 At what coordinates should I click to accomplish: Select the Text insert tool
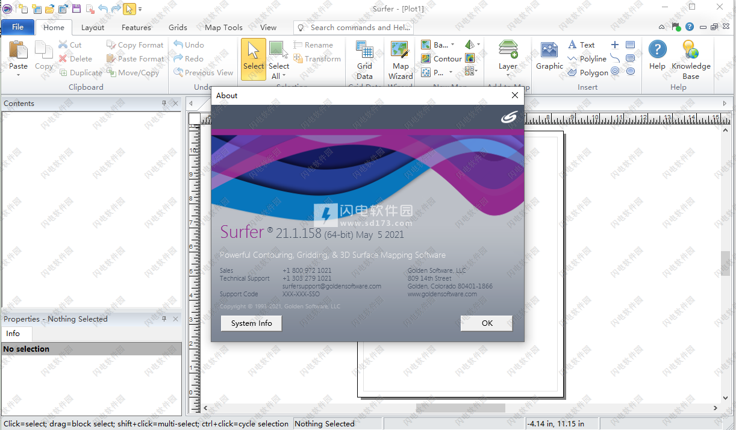[581, 45]
